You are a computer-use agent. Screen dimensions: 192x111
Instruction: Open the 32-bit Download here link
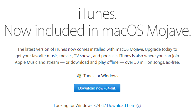pos(121,106)
